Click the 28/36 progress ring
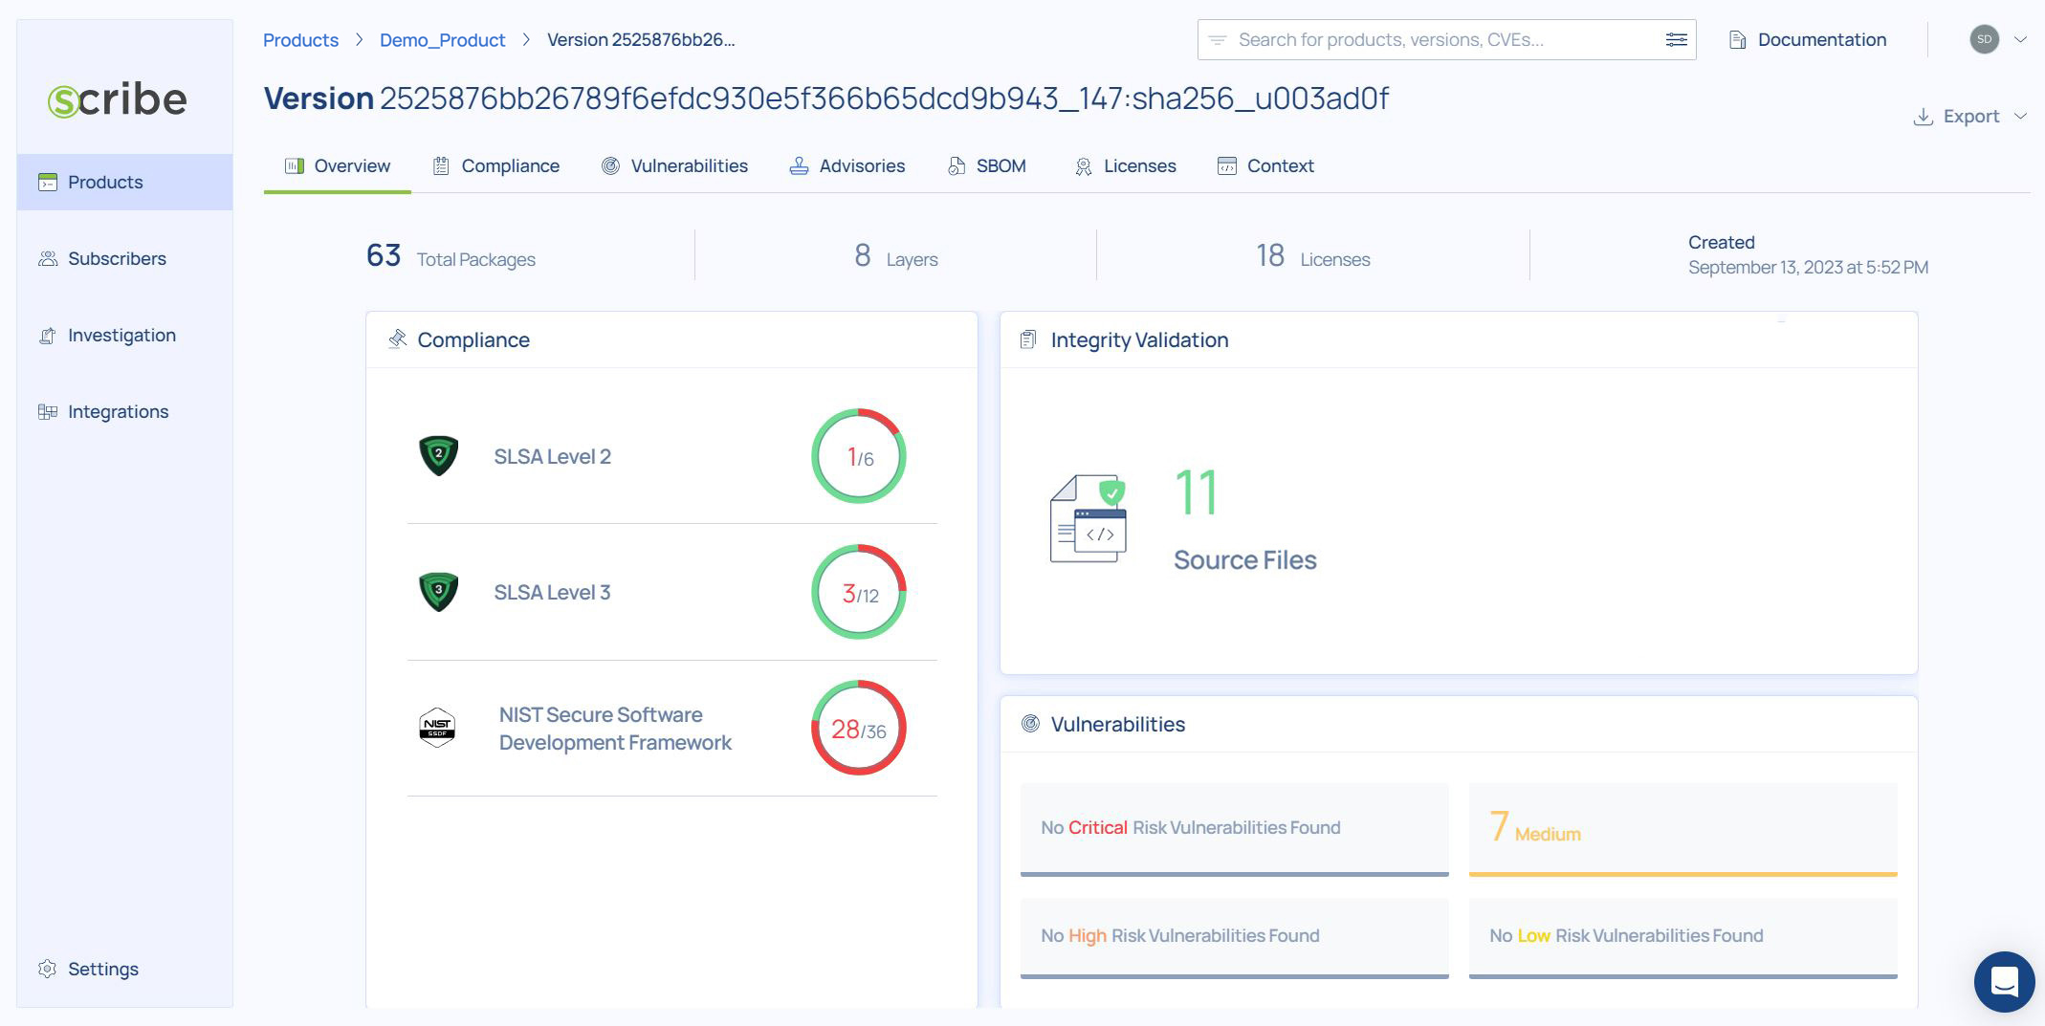 (x=859, y=728)
